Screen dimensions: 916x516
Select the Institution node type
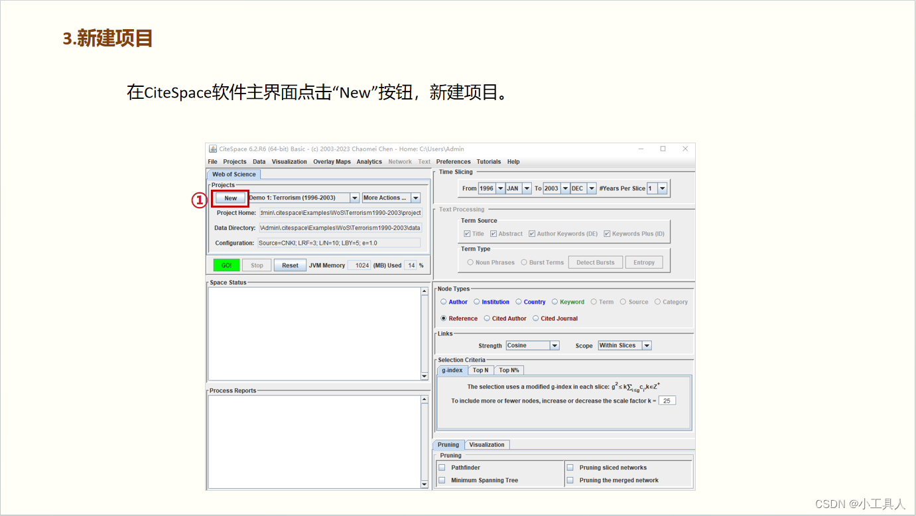pos(477,302)
